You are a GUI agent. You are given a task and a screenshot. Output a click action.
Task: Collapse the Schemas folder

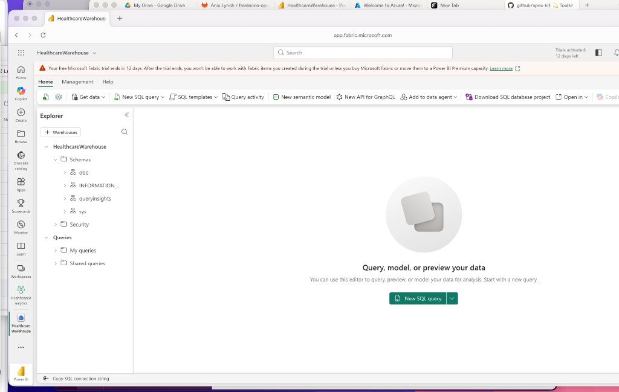[x=56, y=159]
